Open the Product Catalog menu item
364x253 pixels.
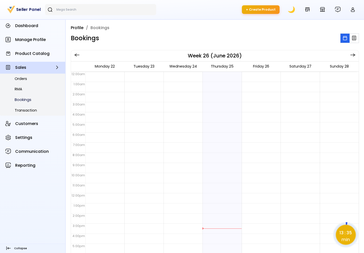33,54
